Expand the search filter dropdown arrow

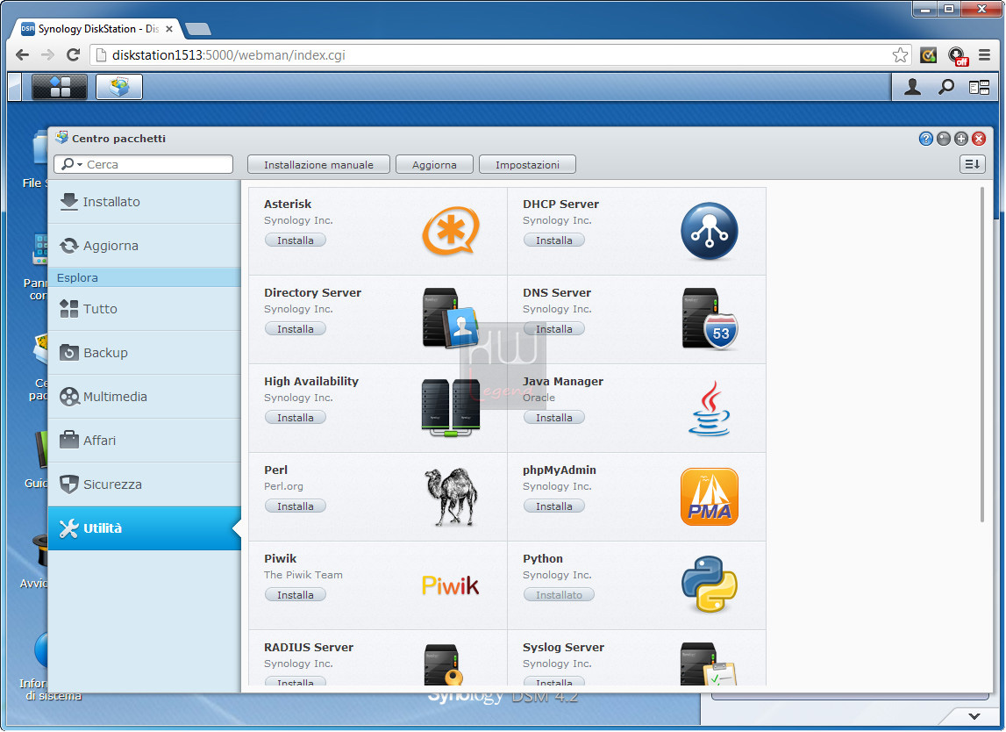80,165
